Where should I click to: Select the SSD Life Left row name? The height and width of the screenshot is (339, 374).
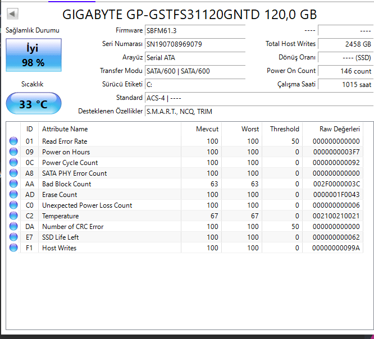(60, 237)
